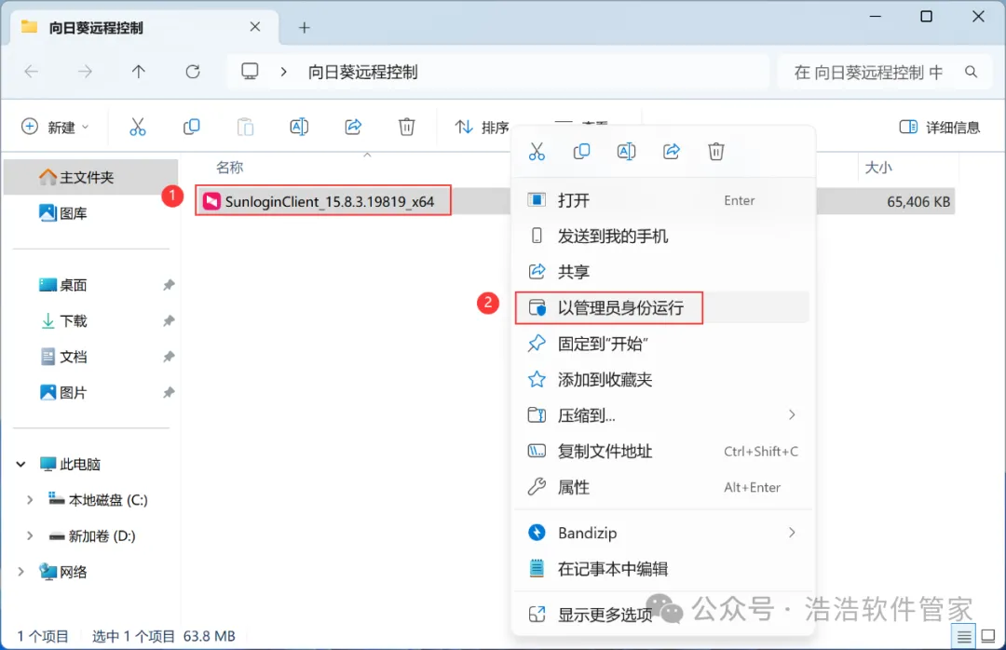1006x650 pixels.
Task: Select 复制文件地址
Action: pos(663,451)
